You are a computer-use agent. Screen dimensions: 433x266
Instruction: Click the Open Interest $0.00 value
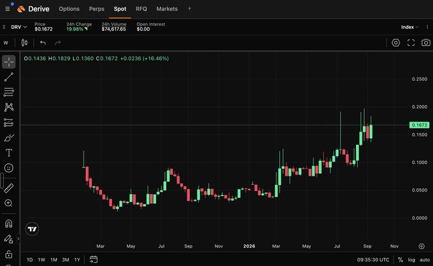(143, 29)
